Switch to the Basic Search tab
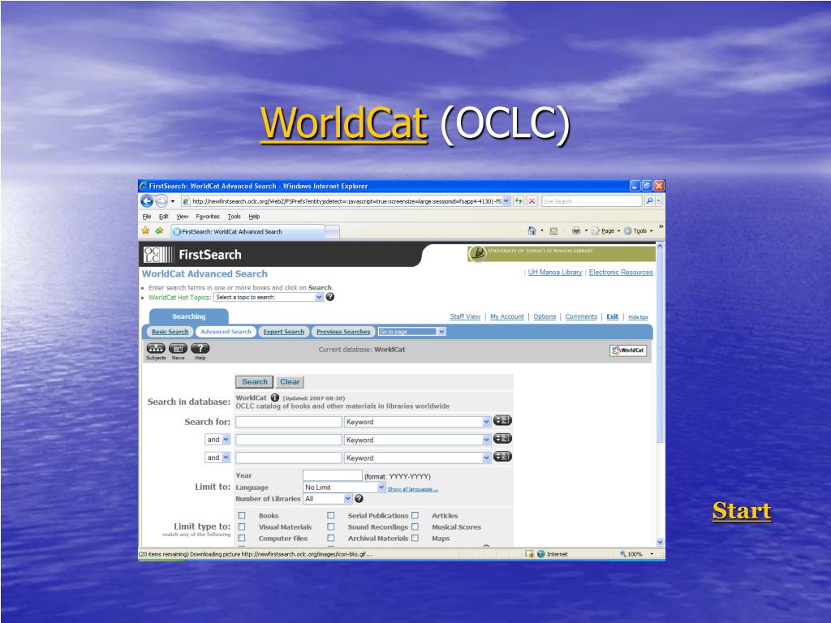The height and width of the screenshot is (623, 831). (170, 332)
